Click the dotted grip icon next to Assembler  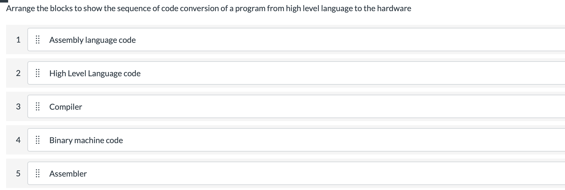click(x=37, y=174)
